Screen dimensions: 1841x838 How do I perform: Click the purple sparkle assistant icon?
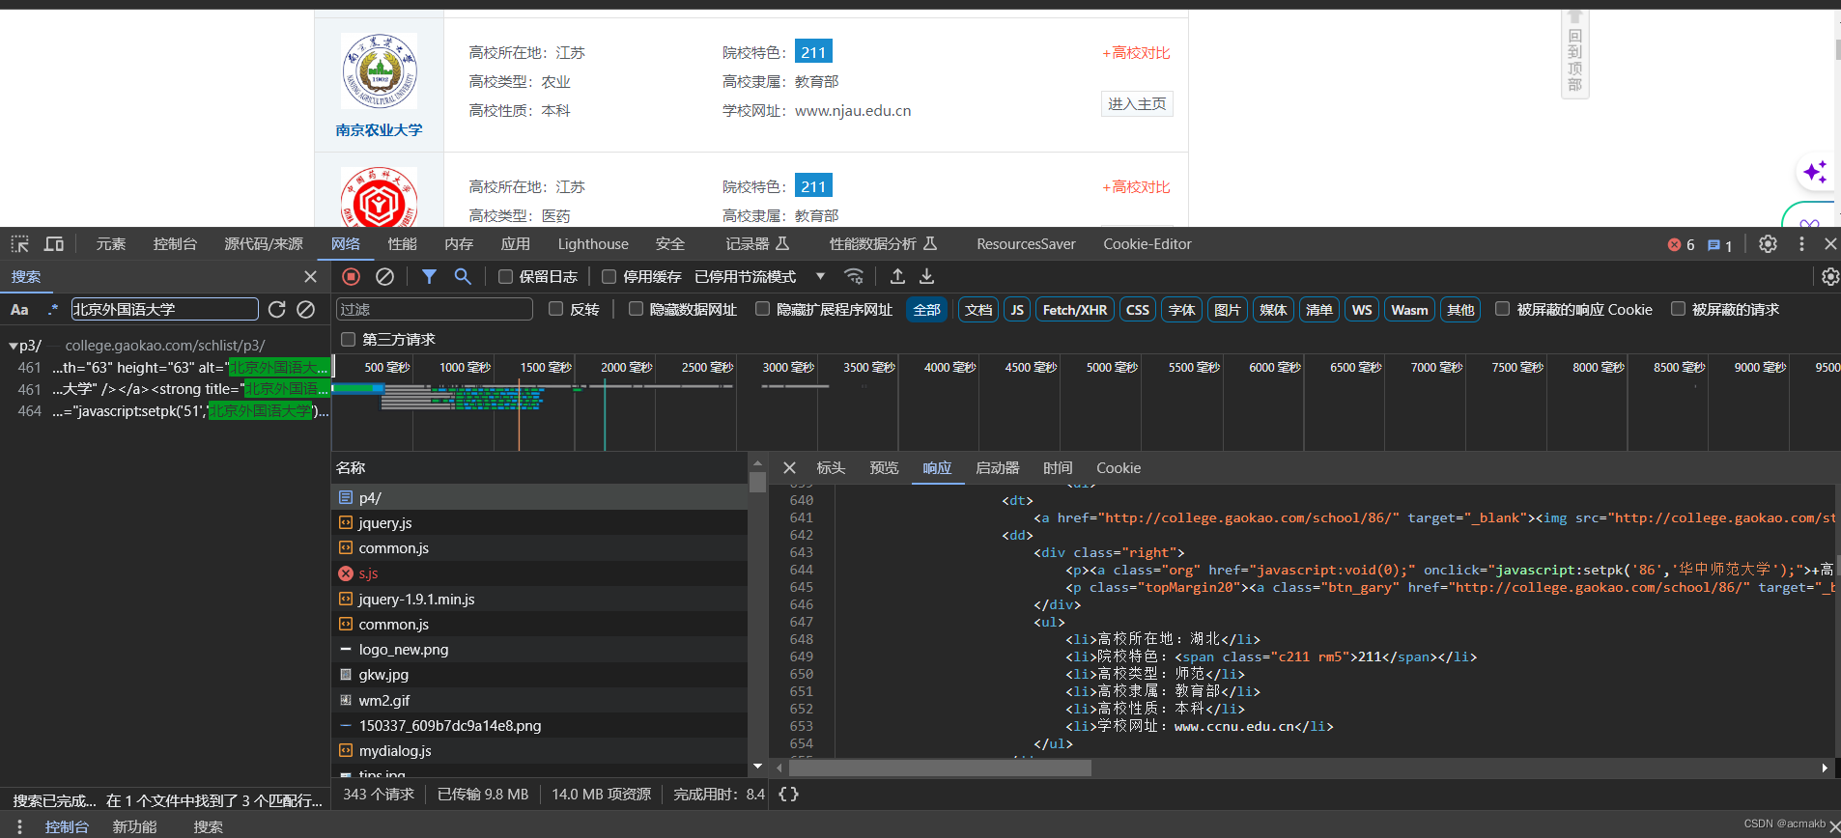click(1815, 172)
